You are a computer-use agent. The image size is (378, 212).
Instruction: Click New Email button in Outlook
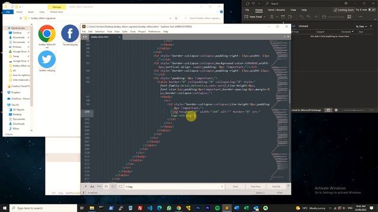(x=253, y=16)
